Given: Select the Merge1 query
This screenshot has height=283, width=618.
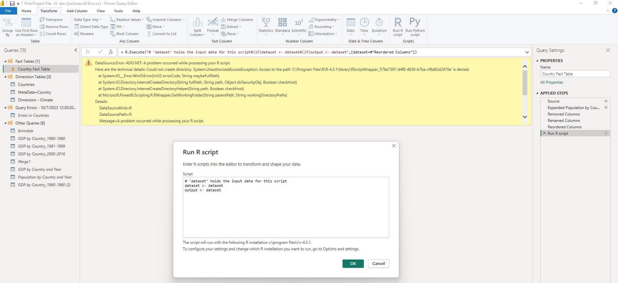Looking at the screenshot, I should (24, 161).
